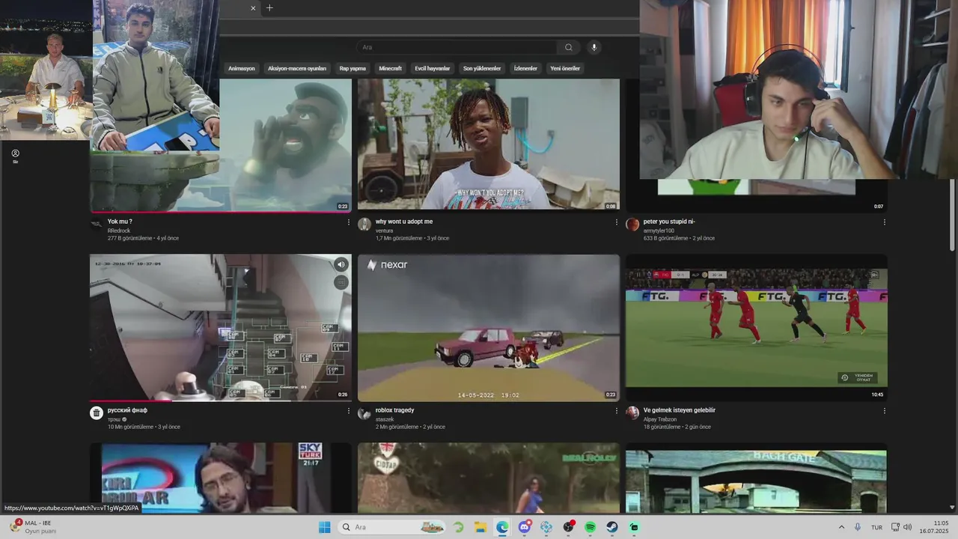Open Discord from the taskbar
958x539 pixels.
525,527
